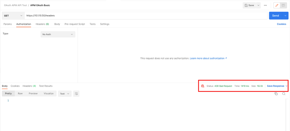
Task: Open the comments panel icon
Action: (x=284, y=5)
